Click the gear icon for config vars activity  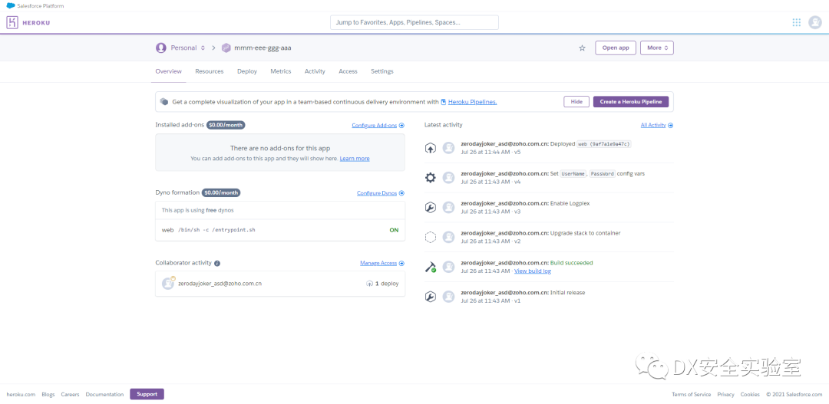tap(431, 177)
